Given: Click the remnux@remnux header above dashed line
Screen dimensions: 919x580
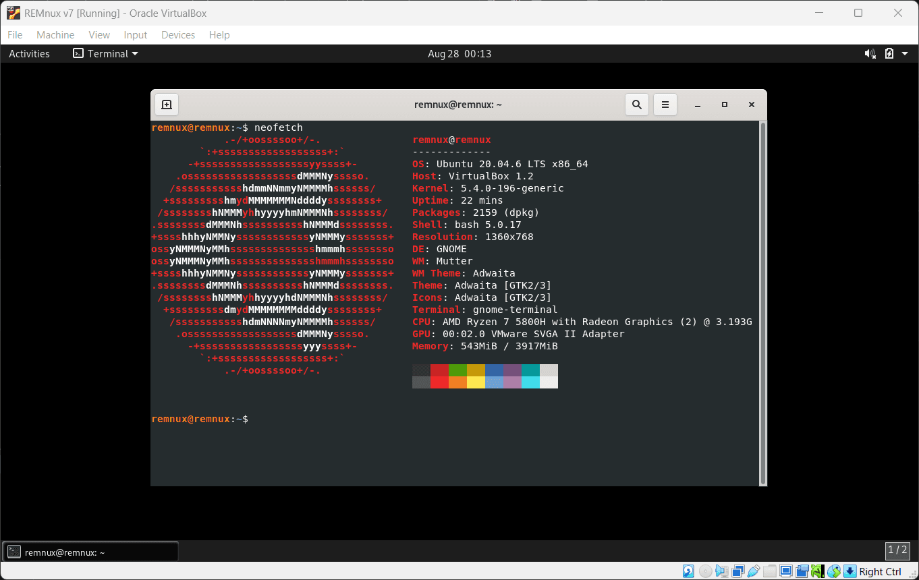Looking at the screenshot, I should (x=451, y=140).
